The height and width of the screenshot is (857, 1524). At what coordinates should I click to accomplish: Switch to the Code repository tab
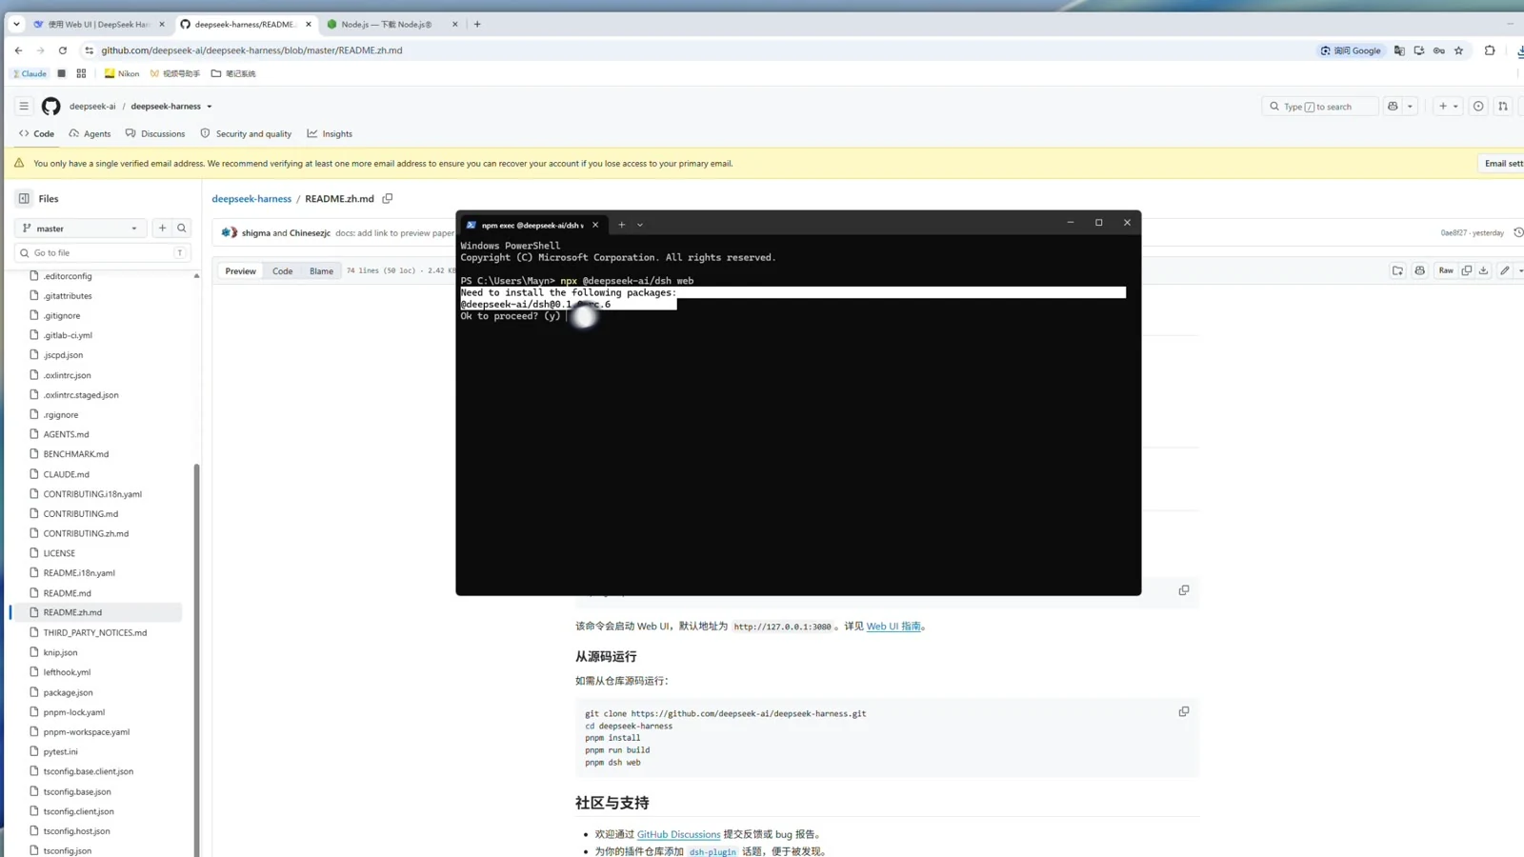37,133
